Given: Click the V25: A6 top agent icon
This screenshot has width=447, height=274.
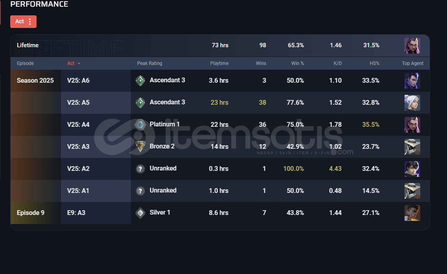Looking at the screenshot, I should click(412, 81).
